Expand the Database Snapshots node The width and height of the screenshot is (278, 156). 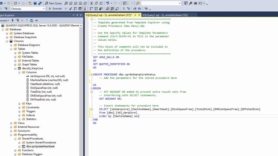[7, 37]
